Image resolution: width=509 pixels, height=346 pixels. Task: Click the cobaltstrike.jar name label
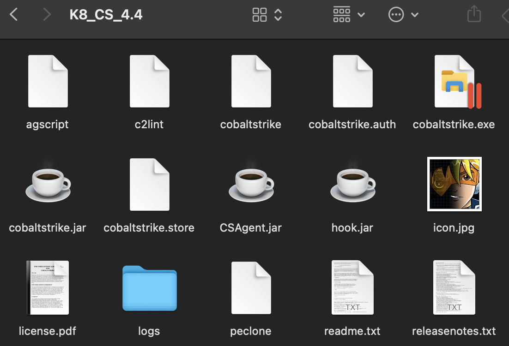pyautogui.click(x=48, y=228)
